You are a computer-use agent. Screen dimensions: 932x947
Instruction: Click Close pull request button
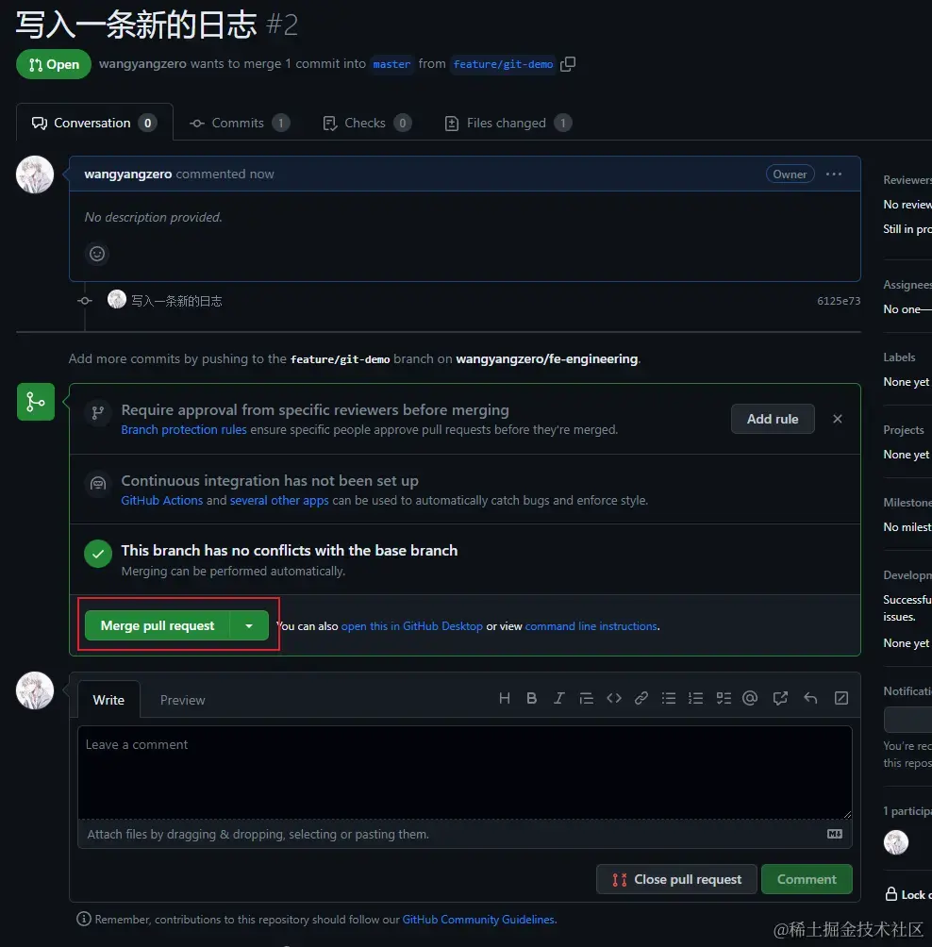click(676, 879)
